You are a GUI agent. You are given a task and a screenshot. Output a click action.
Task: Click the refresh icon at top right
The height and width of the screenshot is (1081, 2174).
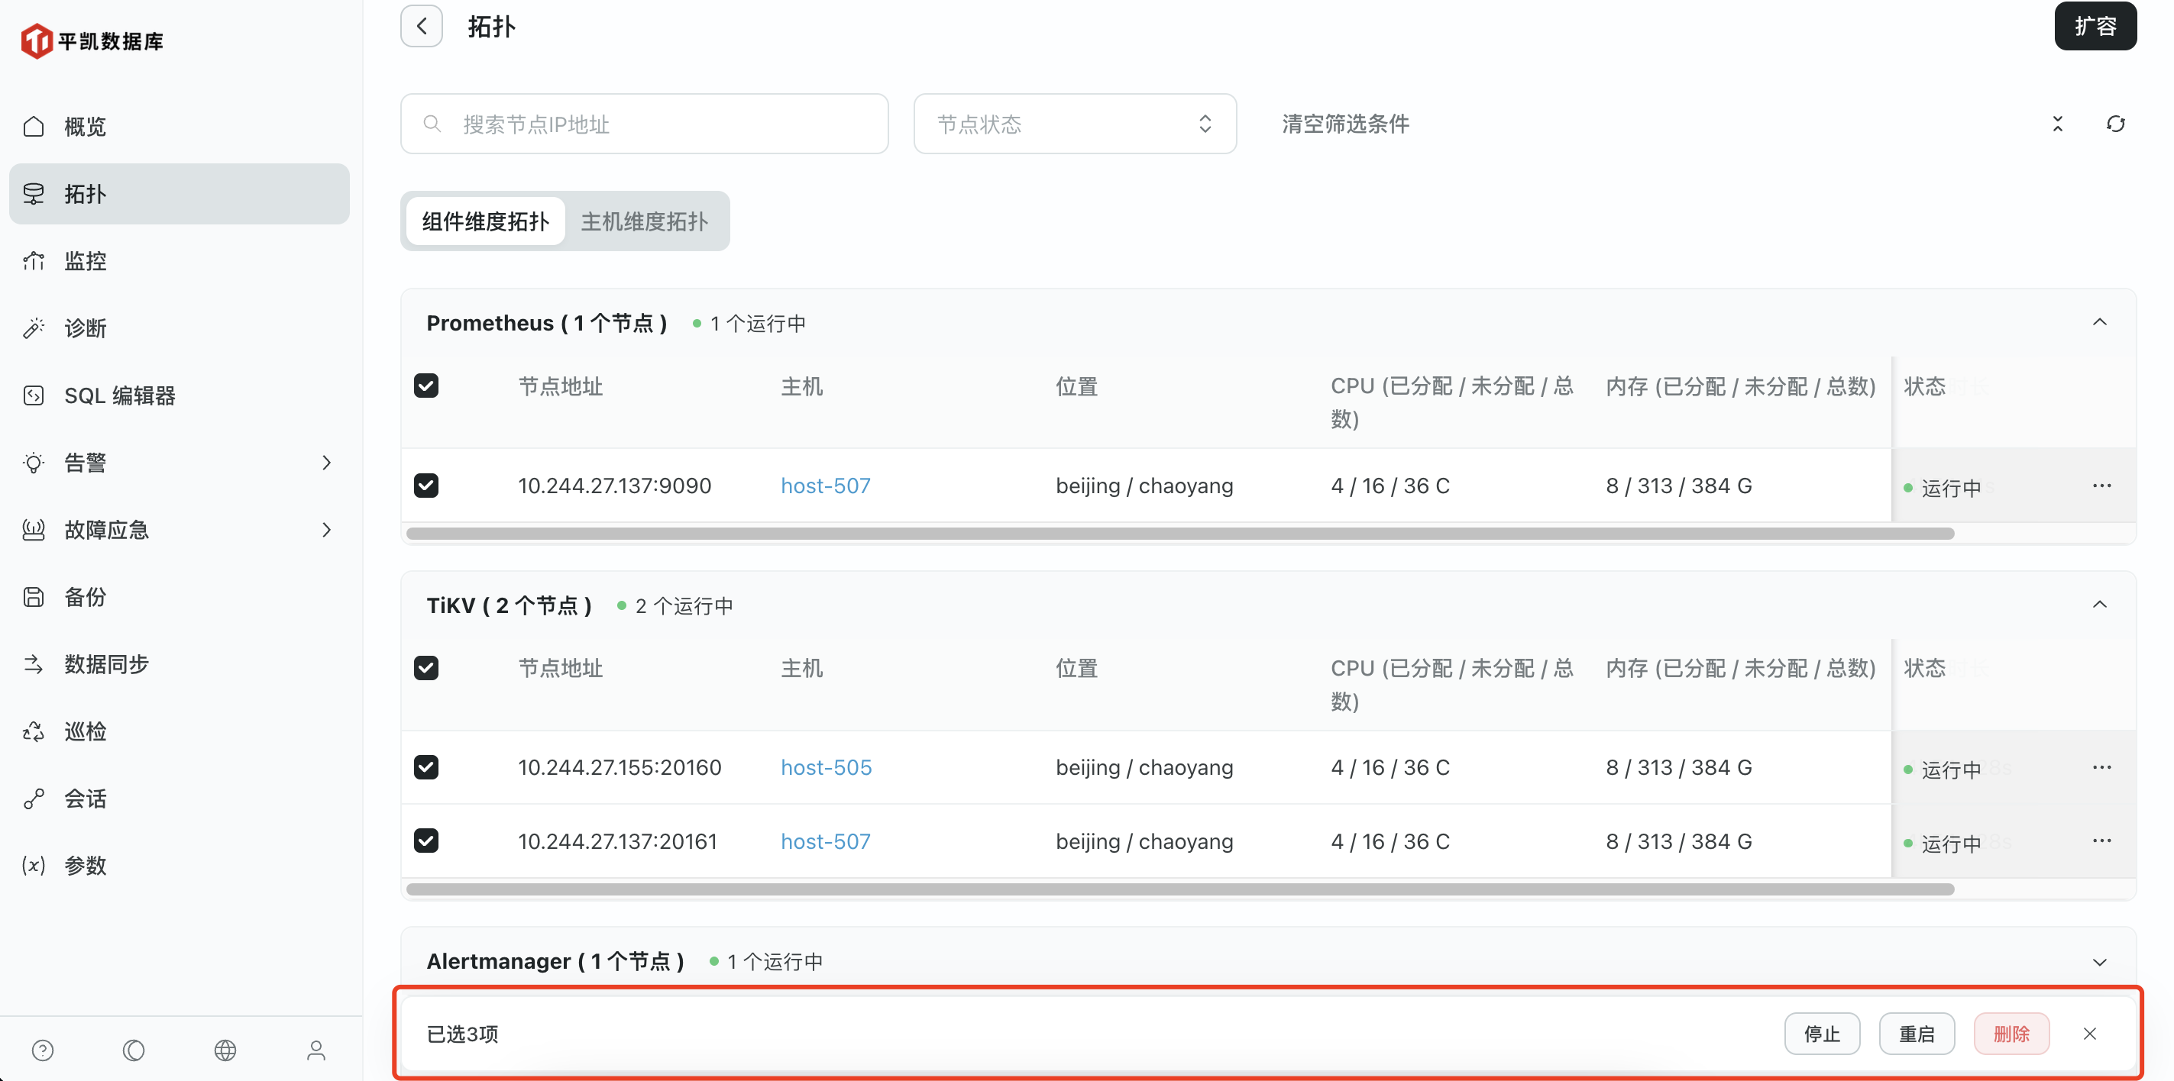click(x=2115, y=124)
